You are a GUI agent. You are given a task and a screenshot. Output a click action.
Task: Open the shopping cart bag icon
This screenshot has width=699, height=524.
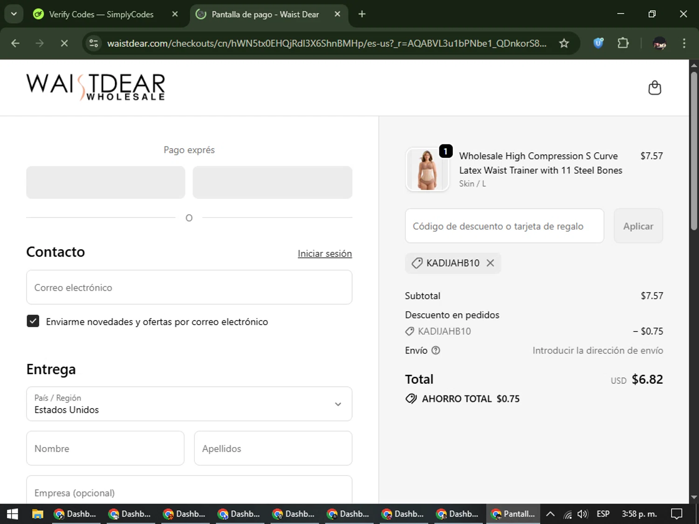tap(655, 88)
